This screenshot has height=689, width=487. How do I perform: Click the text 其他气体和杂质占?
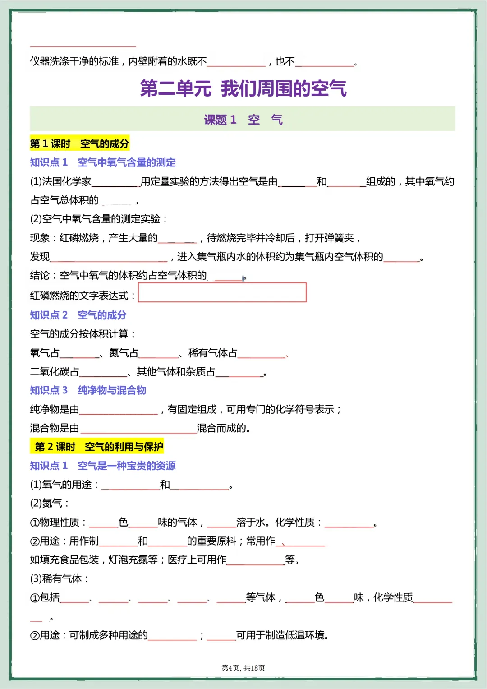pyautogui.click(x=176, y=371)
